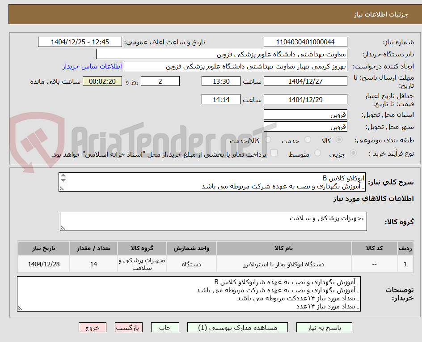Click the 'گروه کالا' text area

(x=213, y=221)
